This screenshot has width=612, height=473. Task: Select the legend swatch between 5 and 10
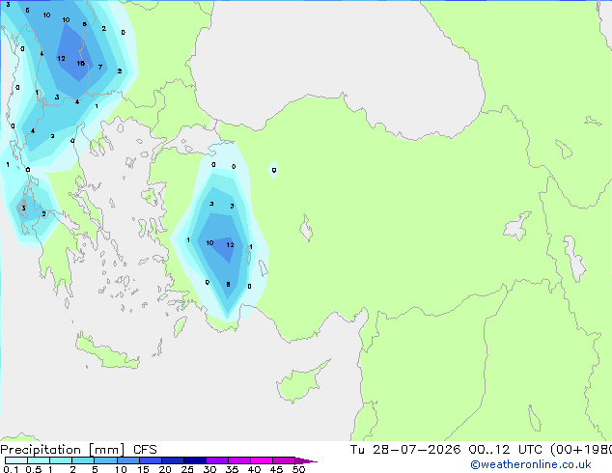(x=105, y=460)
